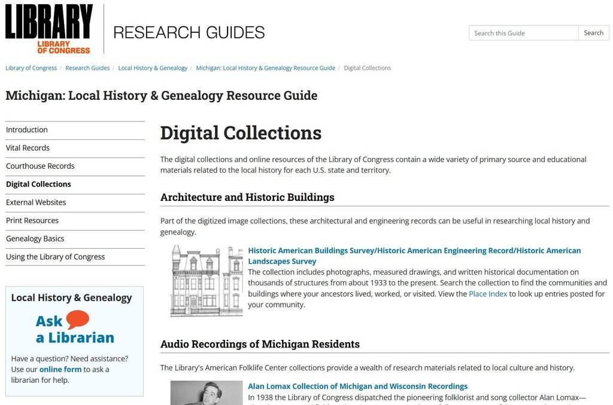Open the Research Guides header title
Screen dimensions: 613x405
point(189,32)
